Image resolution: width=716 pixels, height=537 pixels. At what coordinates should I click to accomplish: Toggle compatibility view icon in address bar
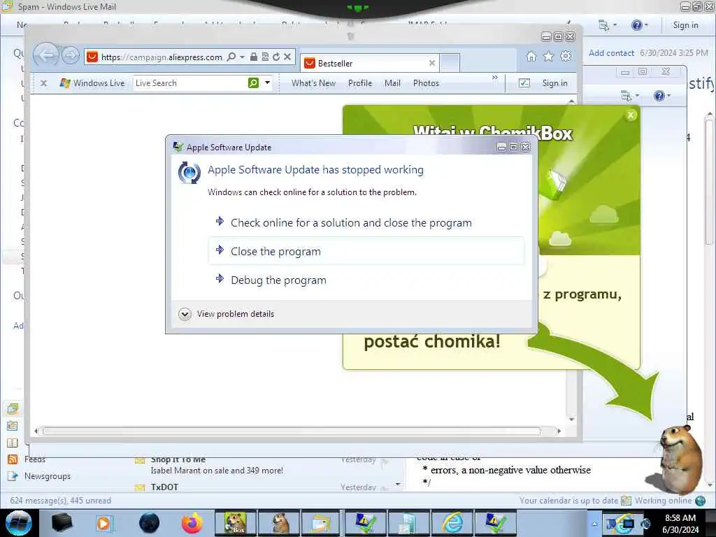(265, 57)
